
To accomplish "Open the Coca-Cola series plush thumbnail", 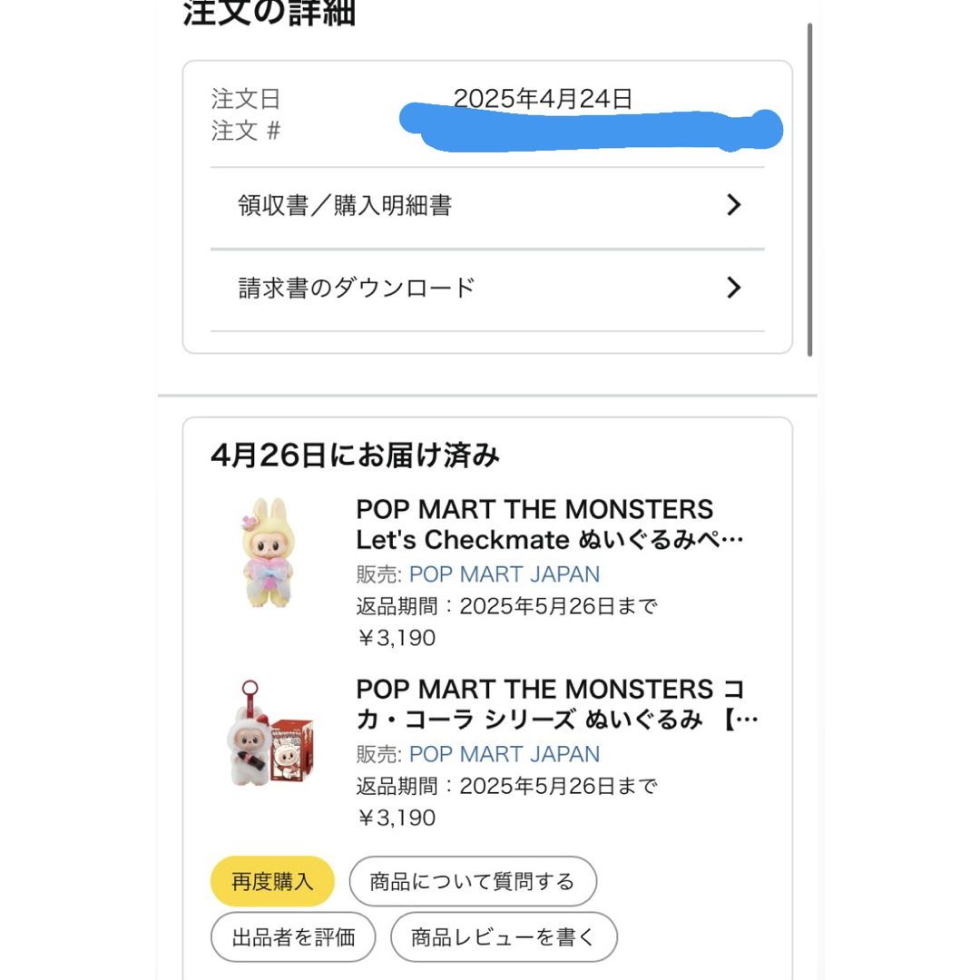I will (270, 733).
